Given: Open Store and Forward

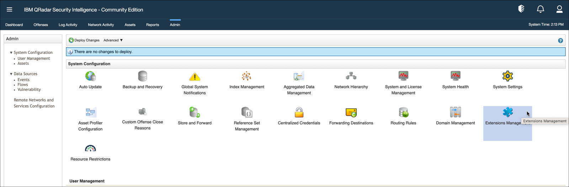Looking at the screenshot, I should point(195,116).
